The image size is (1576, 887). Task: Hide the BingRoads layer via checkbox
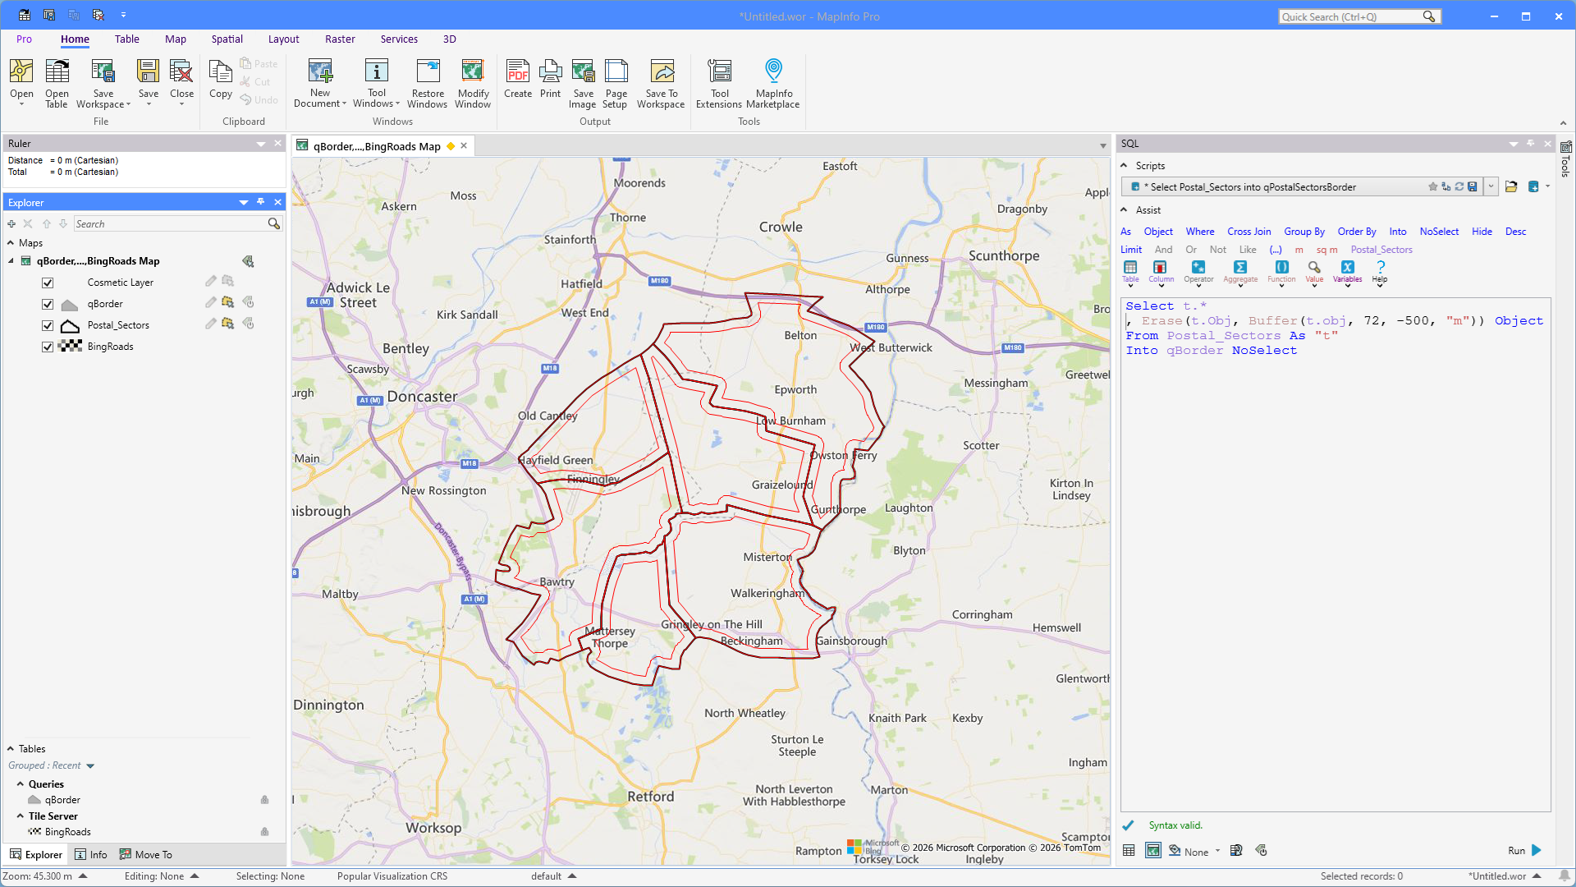click(48, 347)
